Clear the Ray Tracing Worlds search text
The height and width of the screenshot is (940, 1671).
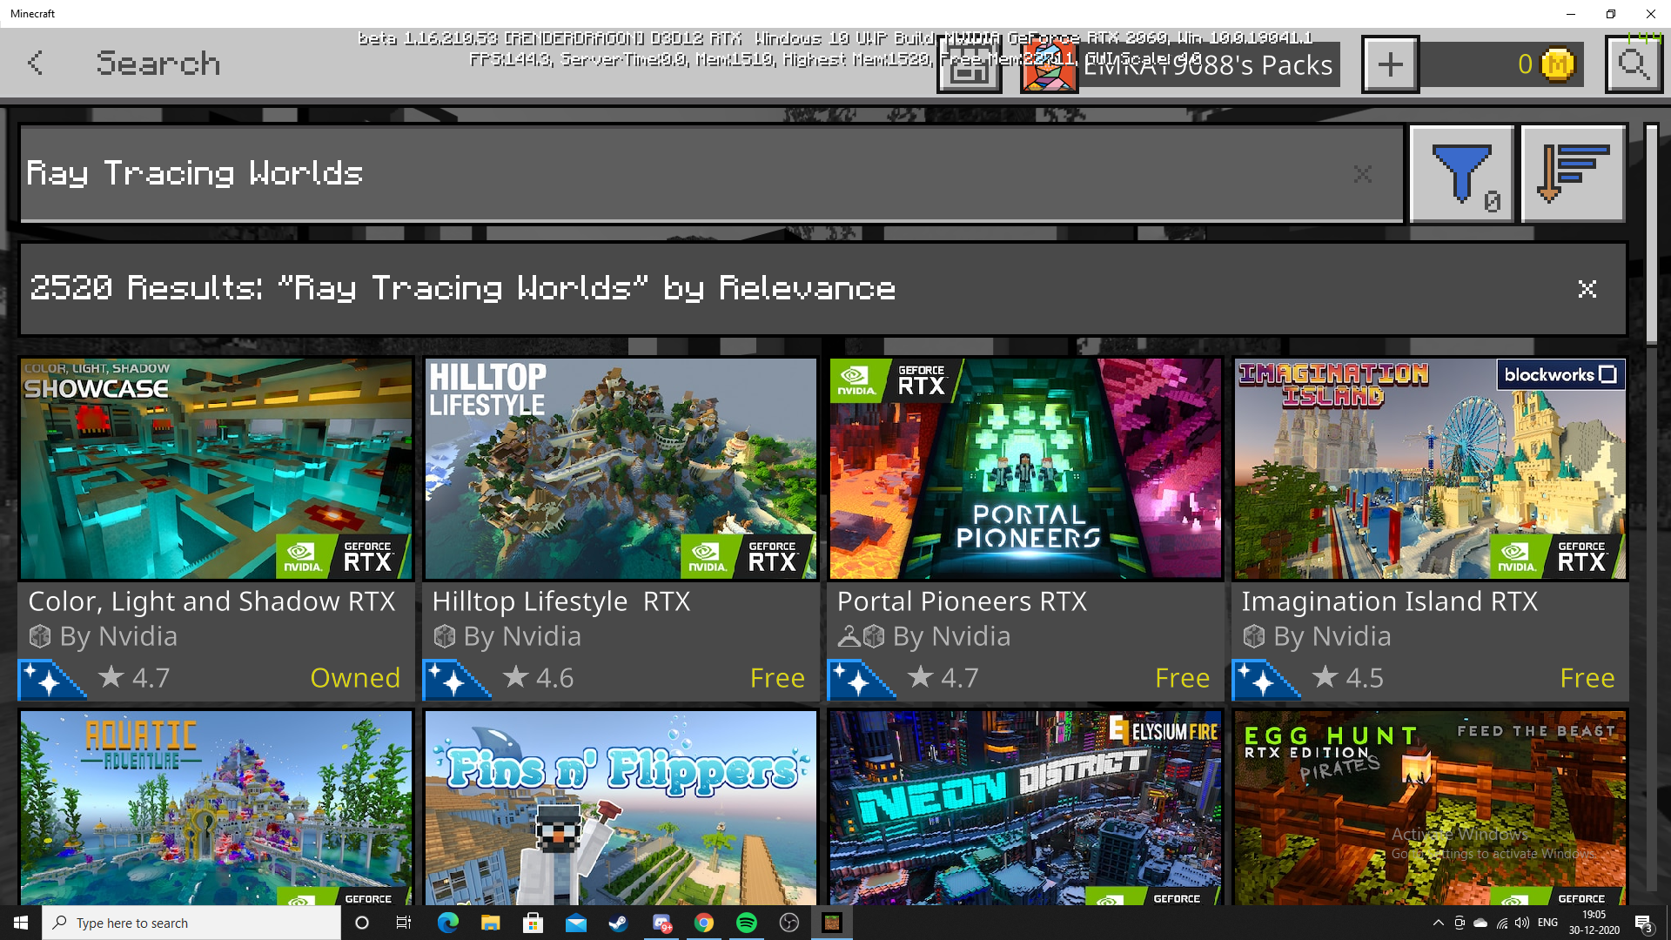click(x=1362, y=175)
